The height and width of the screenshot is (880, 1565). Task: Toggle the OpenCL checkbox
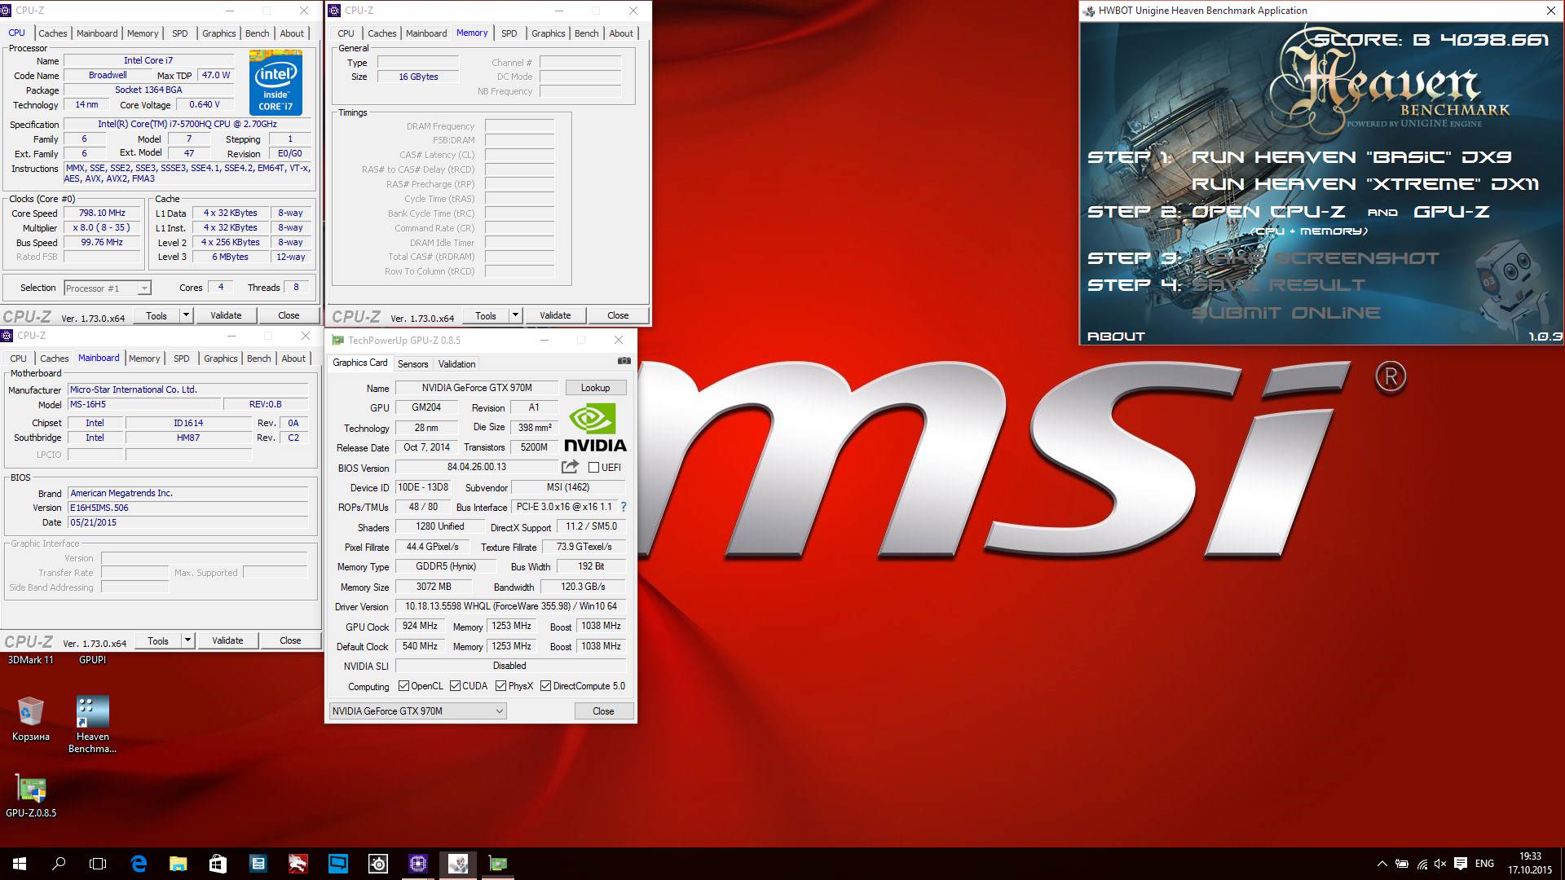click(x=403, y=686)
